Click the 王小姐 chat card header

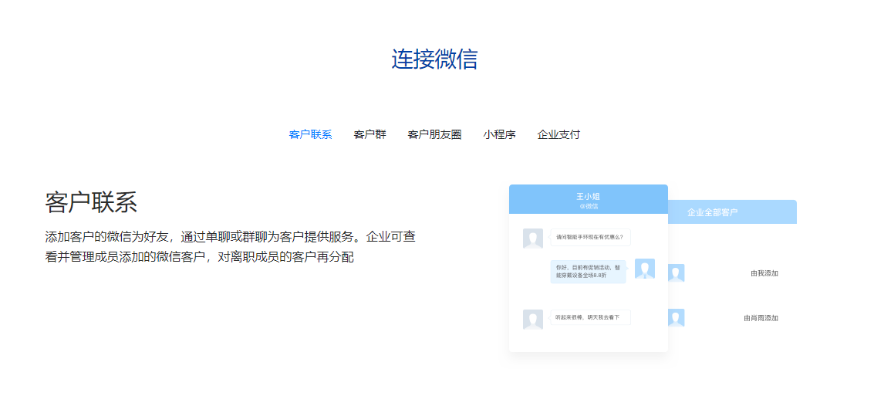coord(588,199)
